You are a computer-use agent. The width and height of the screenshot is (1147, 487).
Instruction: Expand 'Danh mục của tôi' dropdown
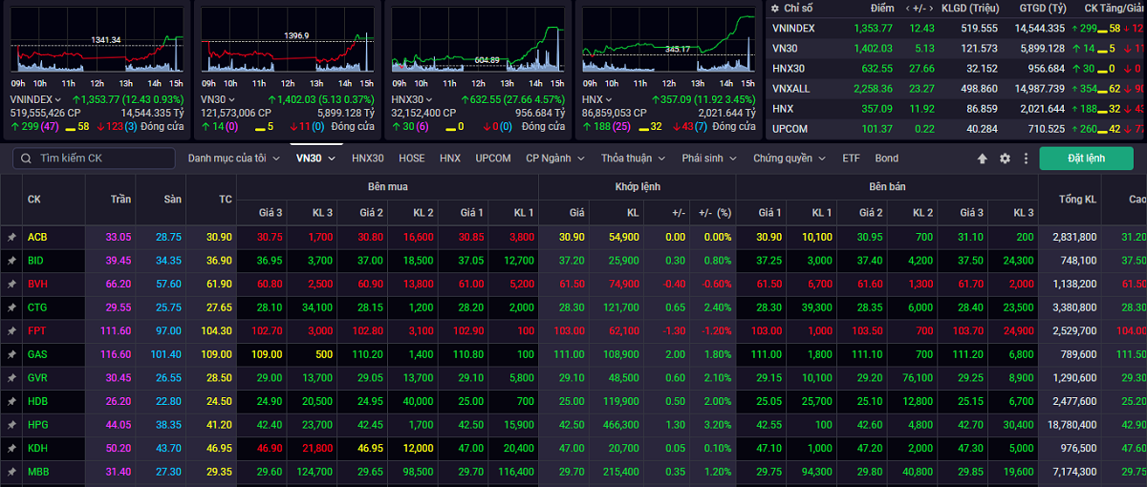tap(233, 159)
